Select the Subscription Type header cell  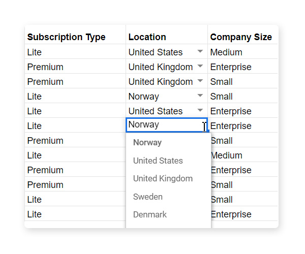67,37
